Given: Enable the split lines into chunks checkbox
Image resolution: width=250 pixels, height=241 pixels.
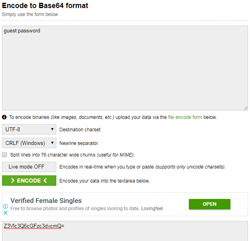Looking at the screenshot, I should coord(5,155).
